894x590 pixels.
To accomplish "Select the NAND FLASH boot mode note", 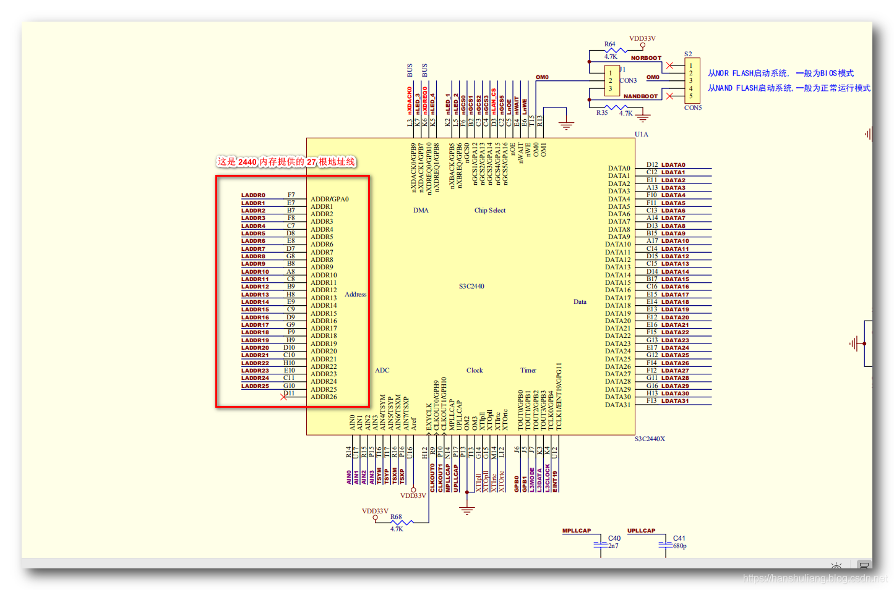I will [789, 88].
